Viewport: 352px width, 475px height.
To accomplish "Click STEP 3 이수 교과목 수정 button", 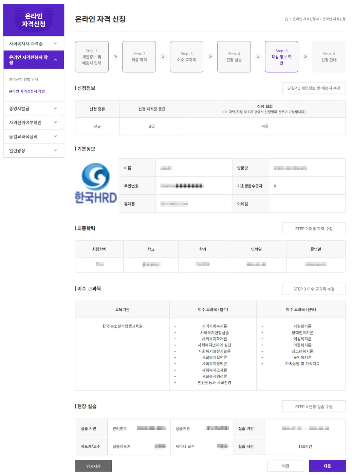I will pos(314,289).
